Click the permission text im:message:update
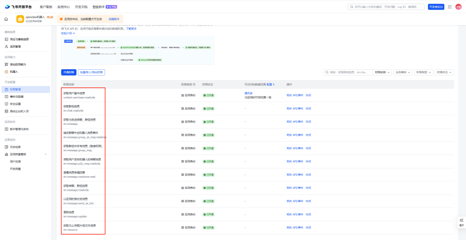466x240 pixels. [x=75, y=216]
